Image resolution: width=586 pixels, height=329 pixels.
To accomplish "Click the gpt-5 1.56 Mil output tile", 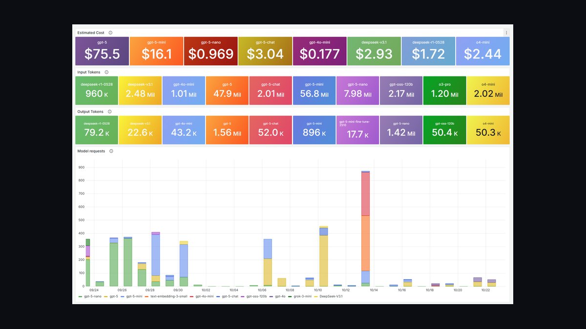I will click(227, 130).
